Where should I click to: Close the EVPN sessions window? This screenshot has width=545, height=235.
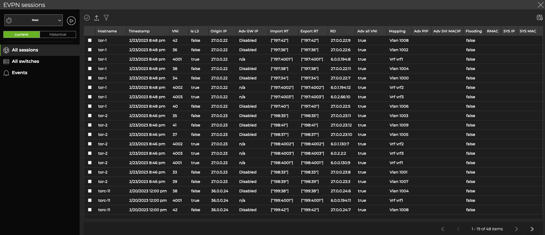pos(540,5)
